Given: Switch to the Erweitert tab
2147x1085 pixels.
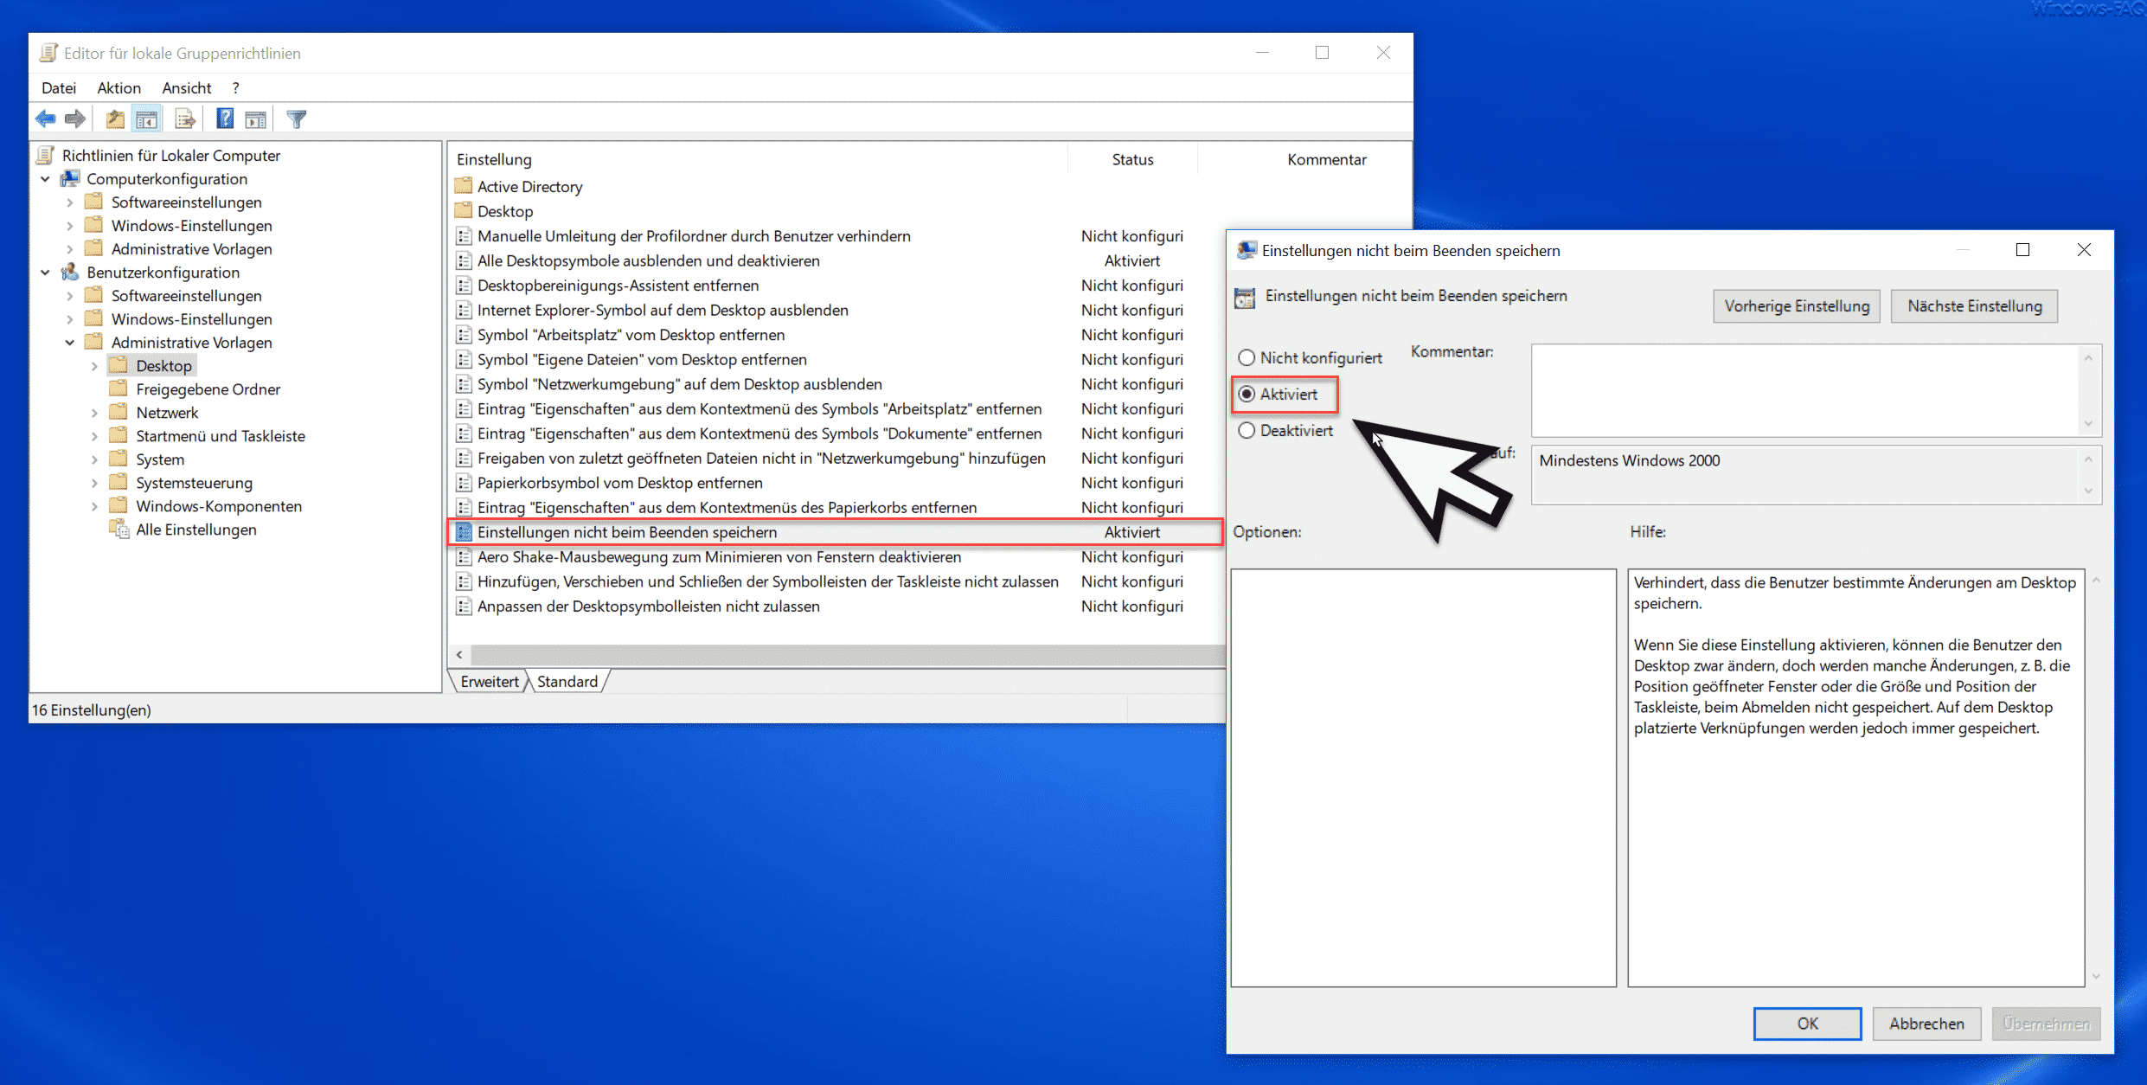Looking at the screenshot, I should point(490,681).
